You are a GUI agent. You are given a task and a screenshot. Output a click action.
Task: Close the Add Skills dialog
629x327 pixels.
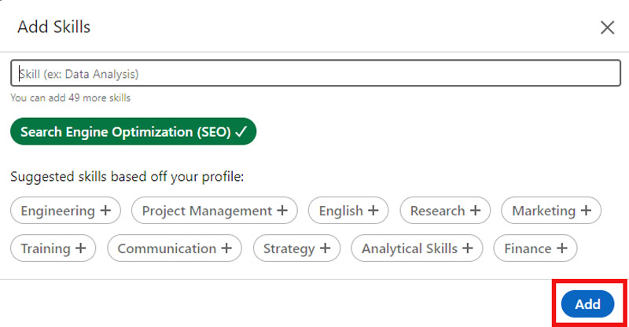pyautogui.click(x=607, y=28)
